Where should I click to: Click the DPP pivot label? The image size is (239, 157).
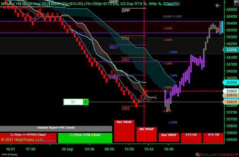(126, 11)
